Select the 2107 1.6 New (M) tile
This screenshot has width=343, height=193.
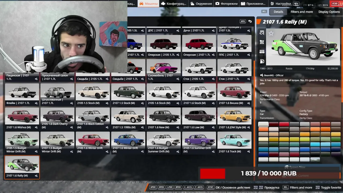(x=163, y=119)
